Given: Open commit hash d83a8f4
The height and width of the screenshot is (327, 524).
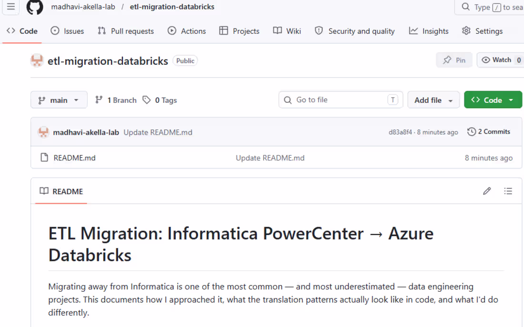Looking at the screenshot, I should [400, 132].
